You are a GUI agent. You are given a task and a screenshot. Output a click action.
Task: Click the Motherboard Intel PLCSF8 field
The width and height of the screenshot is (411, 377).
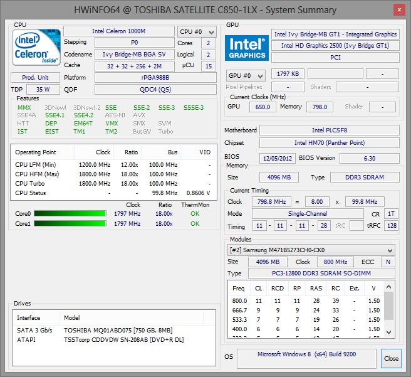point(330,130)
